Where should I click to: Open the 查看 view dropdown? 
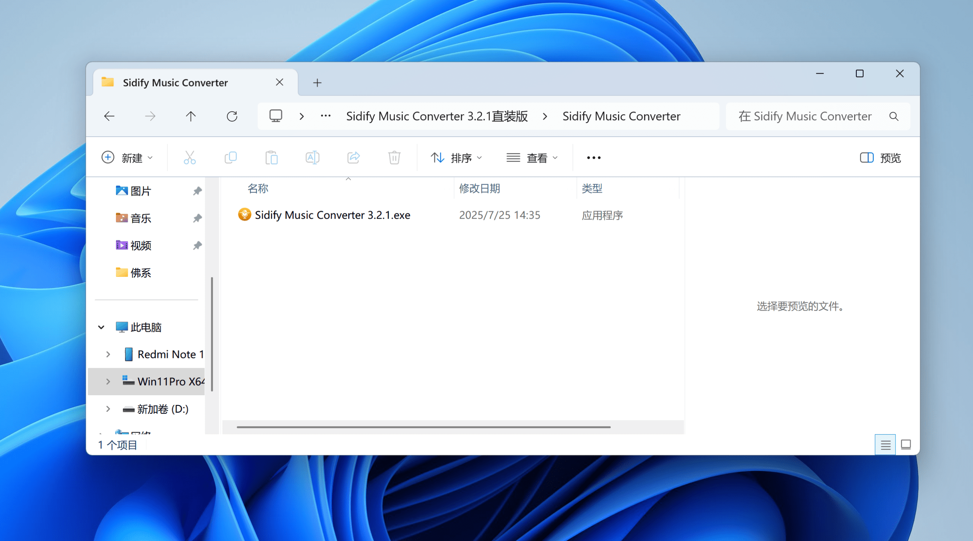point(532,158)
